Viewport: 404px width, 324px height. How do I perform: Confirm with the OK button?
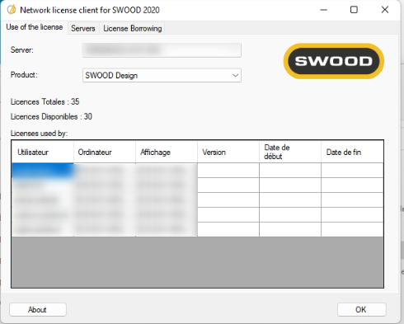(x=361, y=310)
